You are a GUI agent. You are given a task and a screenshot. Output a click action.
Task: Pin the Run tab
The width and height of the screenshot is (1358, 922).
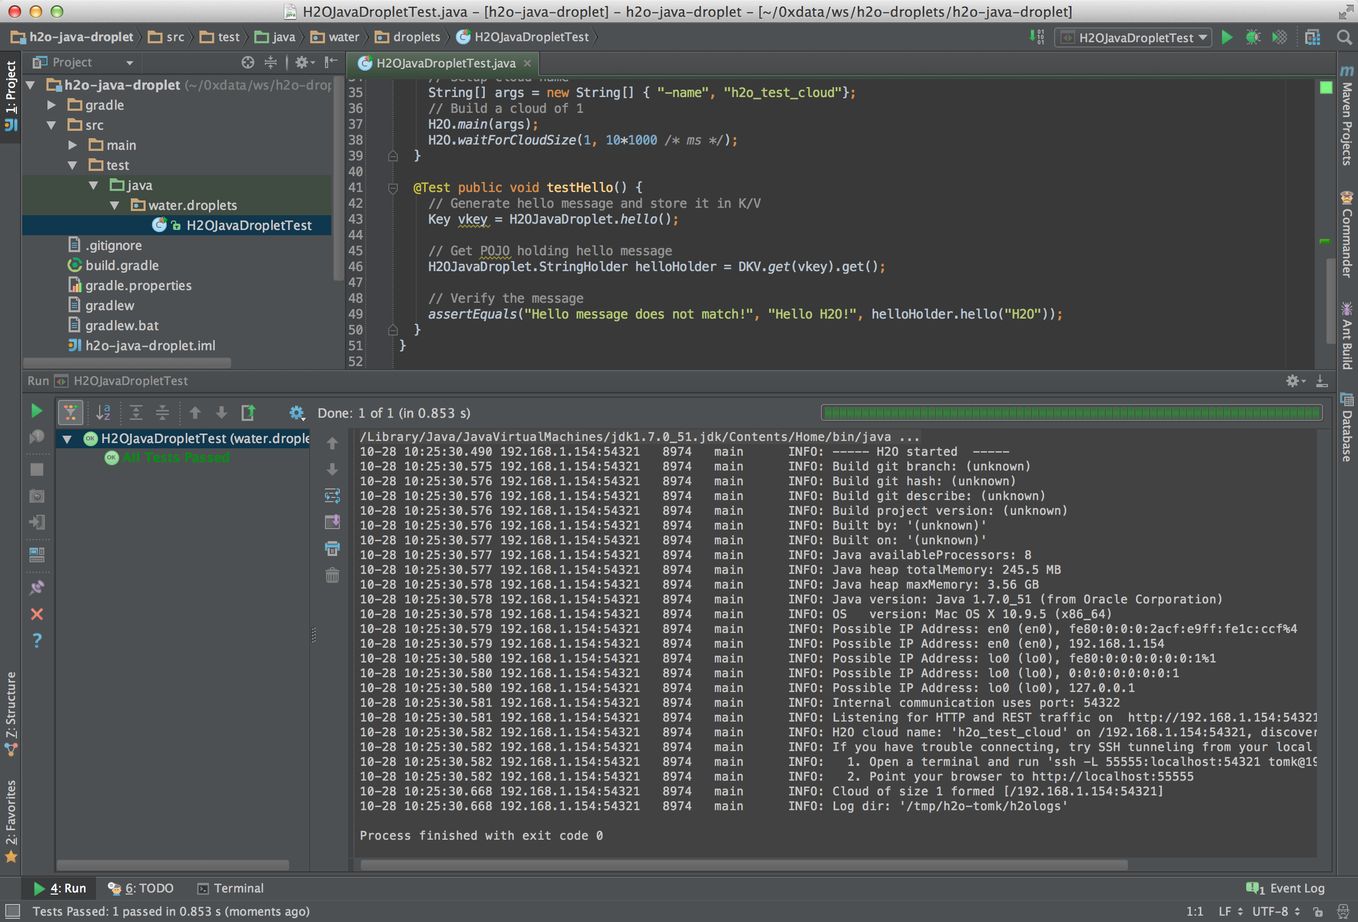coord(36,587)
